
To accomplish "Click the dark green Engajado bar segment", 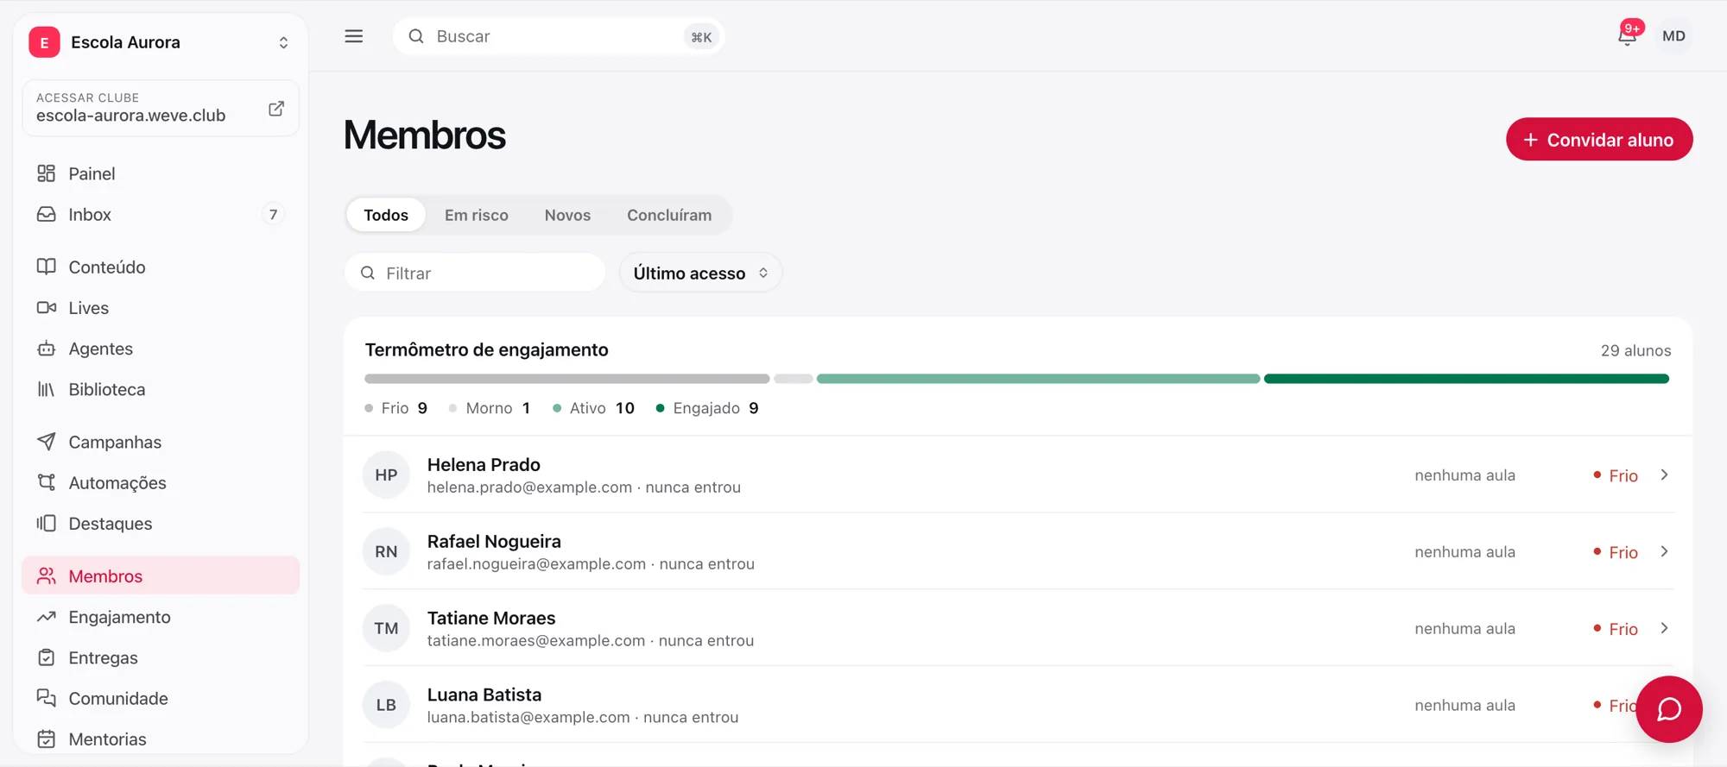I will pos(1466,379).
